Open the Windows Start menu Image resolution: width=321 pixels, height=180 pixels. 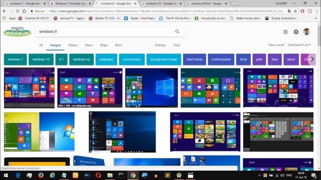point(6,175)
